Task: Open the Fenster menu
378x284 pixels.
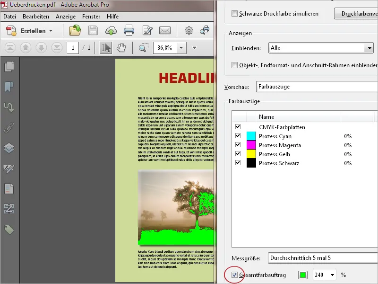Action: pos(91,17)
